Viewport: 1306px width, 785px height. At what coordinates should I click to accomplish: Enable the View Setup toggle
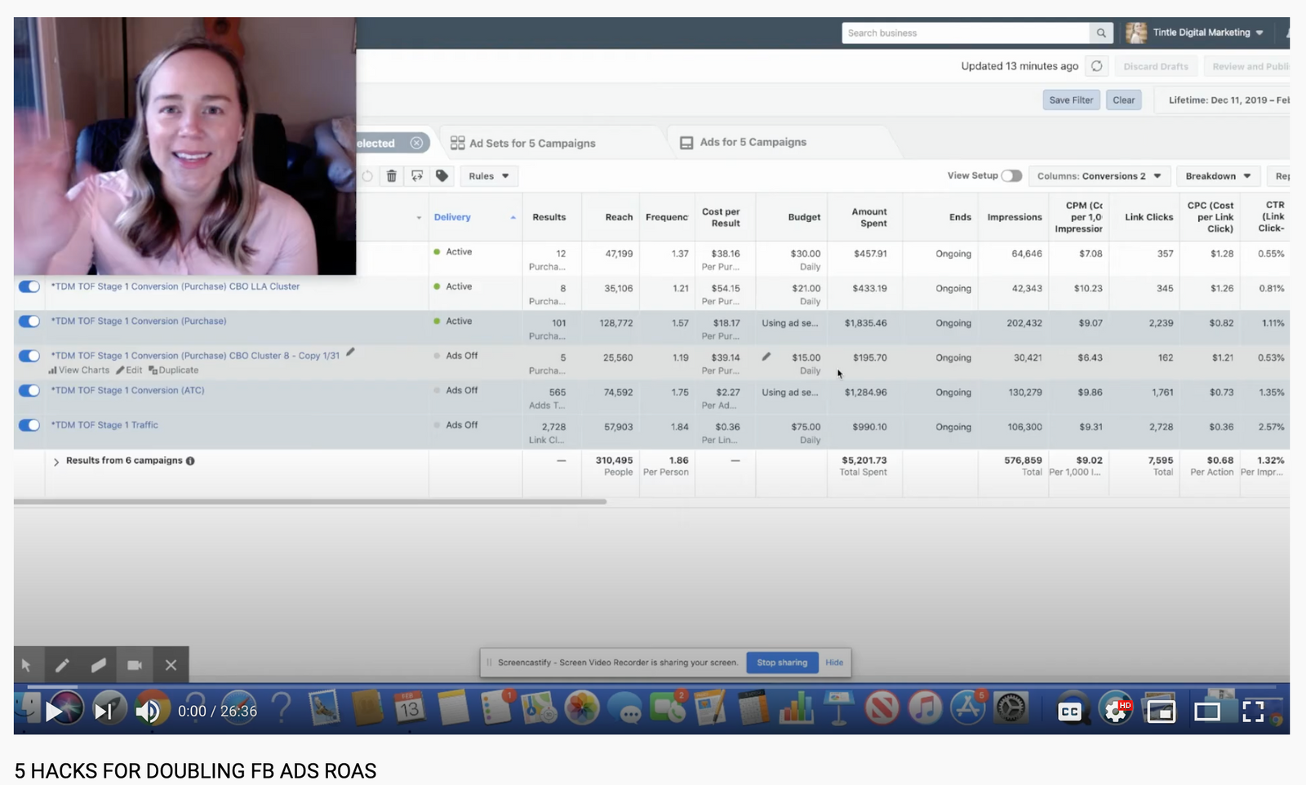tap(1012, 175)
